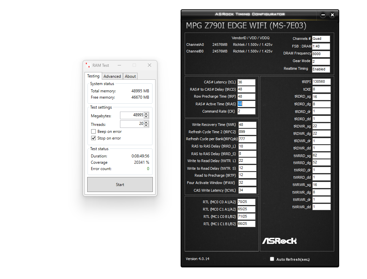Select RTL (MC0 C1 A1/A2) field
367x279 pixels.
[x=246, y=209]
